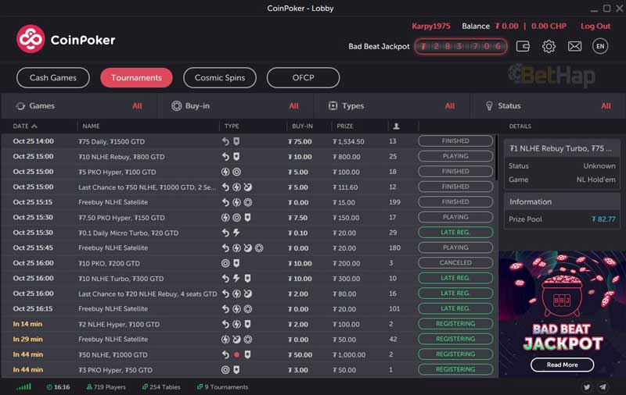Click turbo lightning icon in ₮0.1 Daily Micro Turbo row
The width and height of the screenshot is (626, 395).
point(236,233)
